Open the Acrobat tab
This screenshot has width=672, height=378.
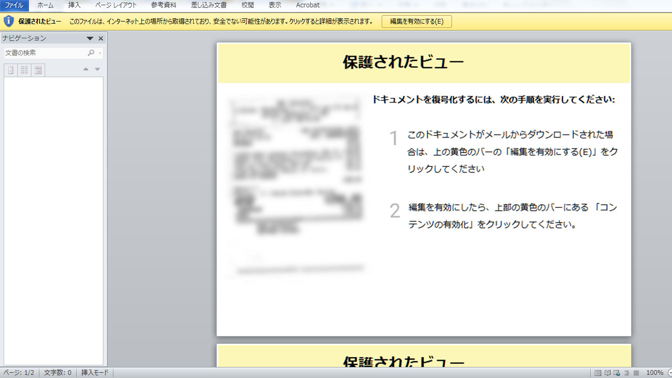(x=308, y=5)
